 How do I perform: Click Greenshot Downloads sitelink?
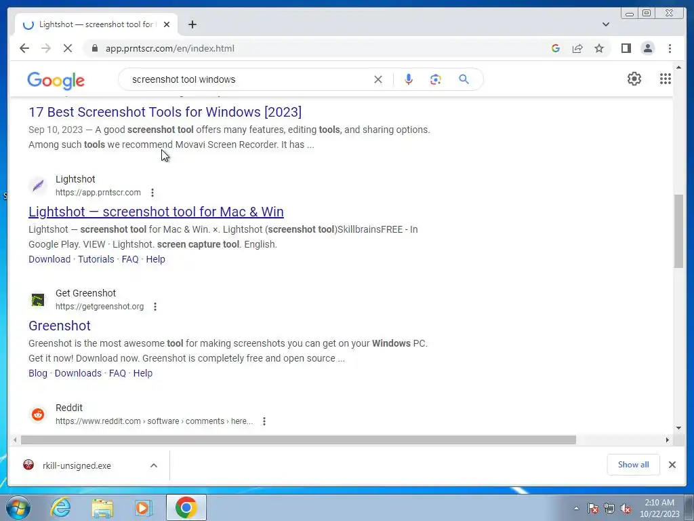click(x=78, y=373)
